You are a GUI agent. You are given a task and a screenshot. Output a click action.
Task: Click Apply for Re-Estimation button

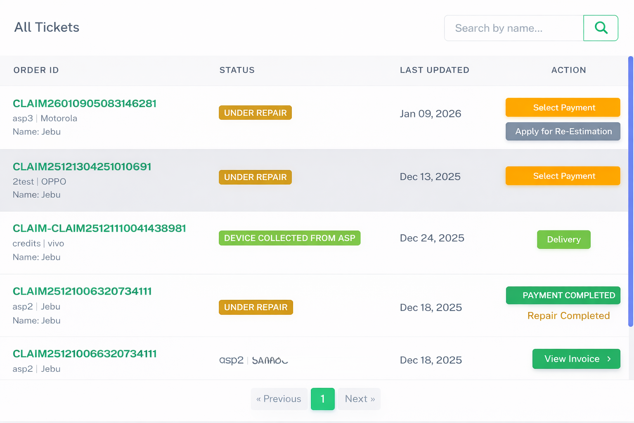click(563, 131)
